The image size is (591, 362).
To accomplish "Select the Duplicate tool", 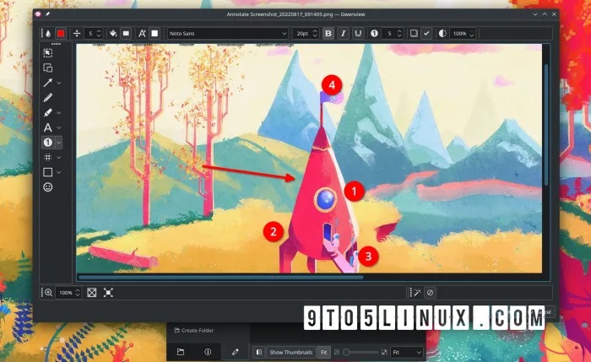I will click(x=48, y=68).
